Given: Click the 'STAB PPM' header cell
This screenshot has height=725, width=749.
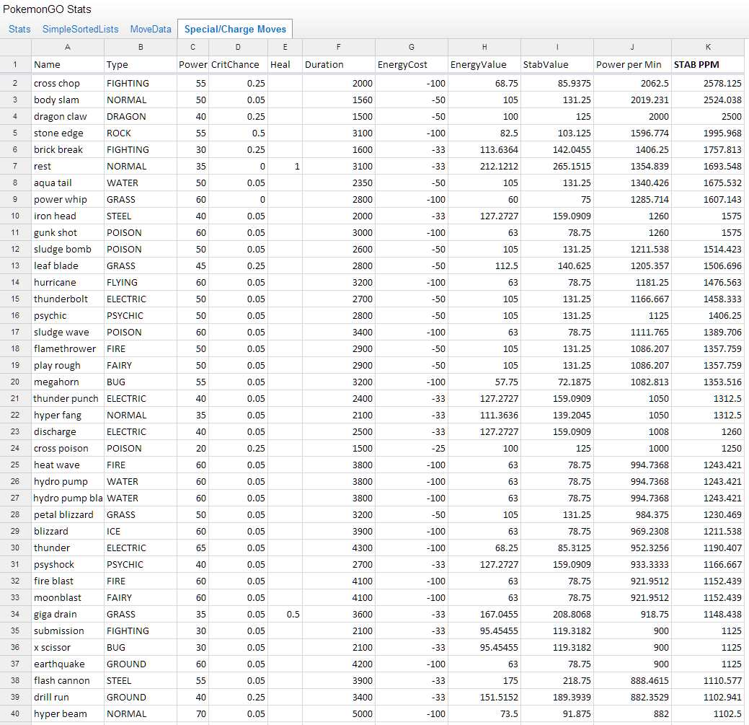Looking at the screenshot, I should click(708, 64).
